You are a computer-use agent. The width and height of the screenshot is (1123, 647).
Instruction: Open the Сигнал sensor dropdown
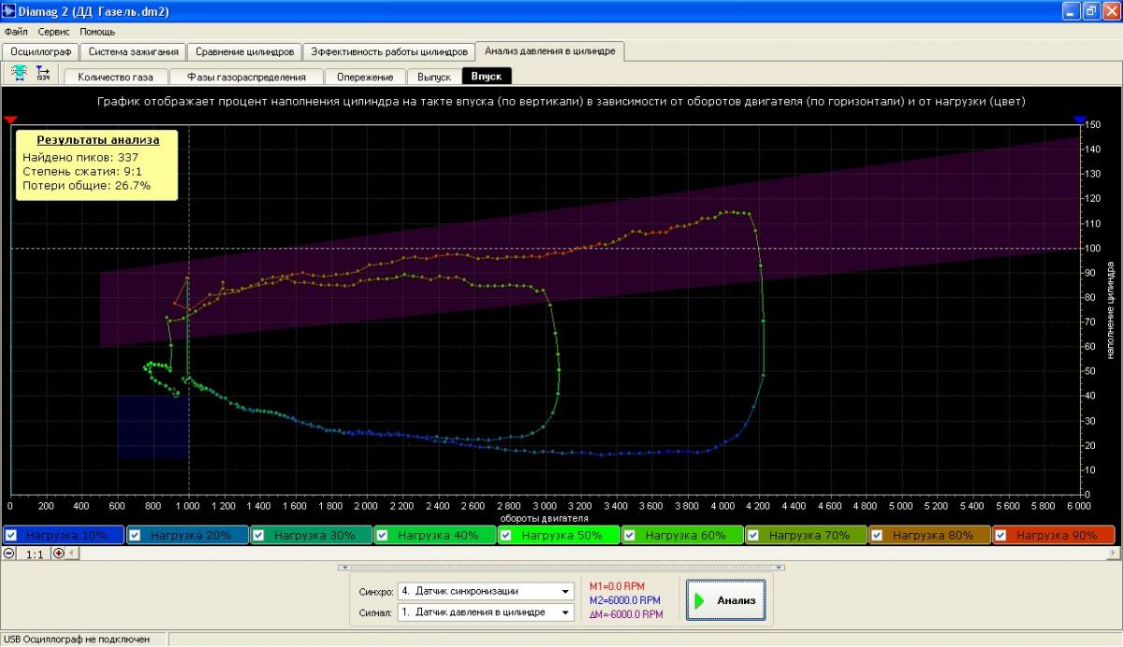pyautogui.click(x=565, y=612)
